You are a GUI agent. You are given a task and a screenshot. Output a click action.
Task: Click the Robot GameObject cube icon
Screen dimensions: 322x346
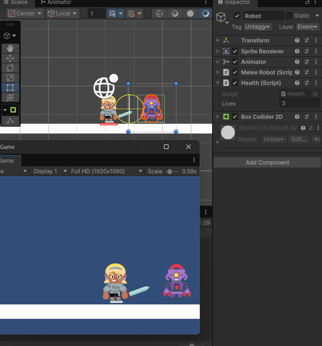tap(221, 17)
